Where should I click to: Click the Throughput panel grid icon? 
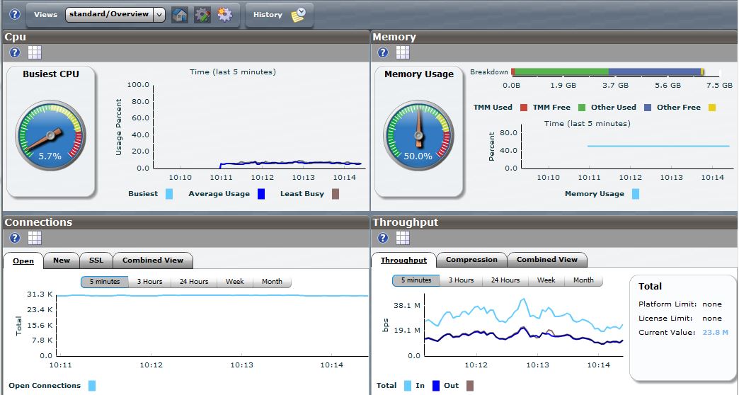(x=403, y=238)
